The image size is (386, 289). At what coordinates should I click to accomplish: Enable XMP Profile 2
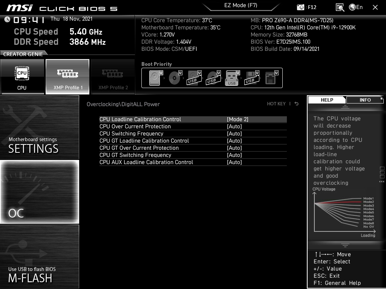(x=113, y=77)
